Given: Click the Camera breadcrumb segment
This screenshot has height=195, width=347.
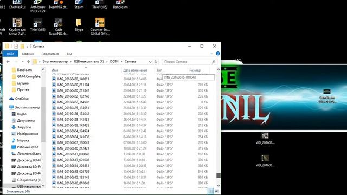Looking at the screenshot, I should [130, 61].
